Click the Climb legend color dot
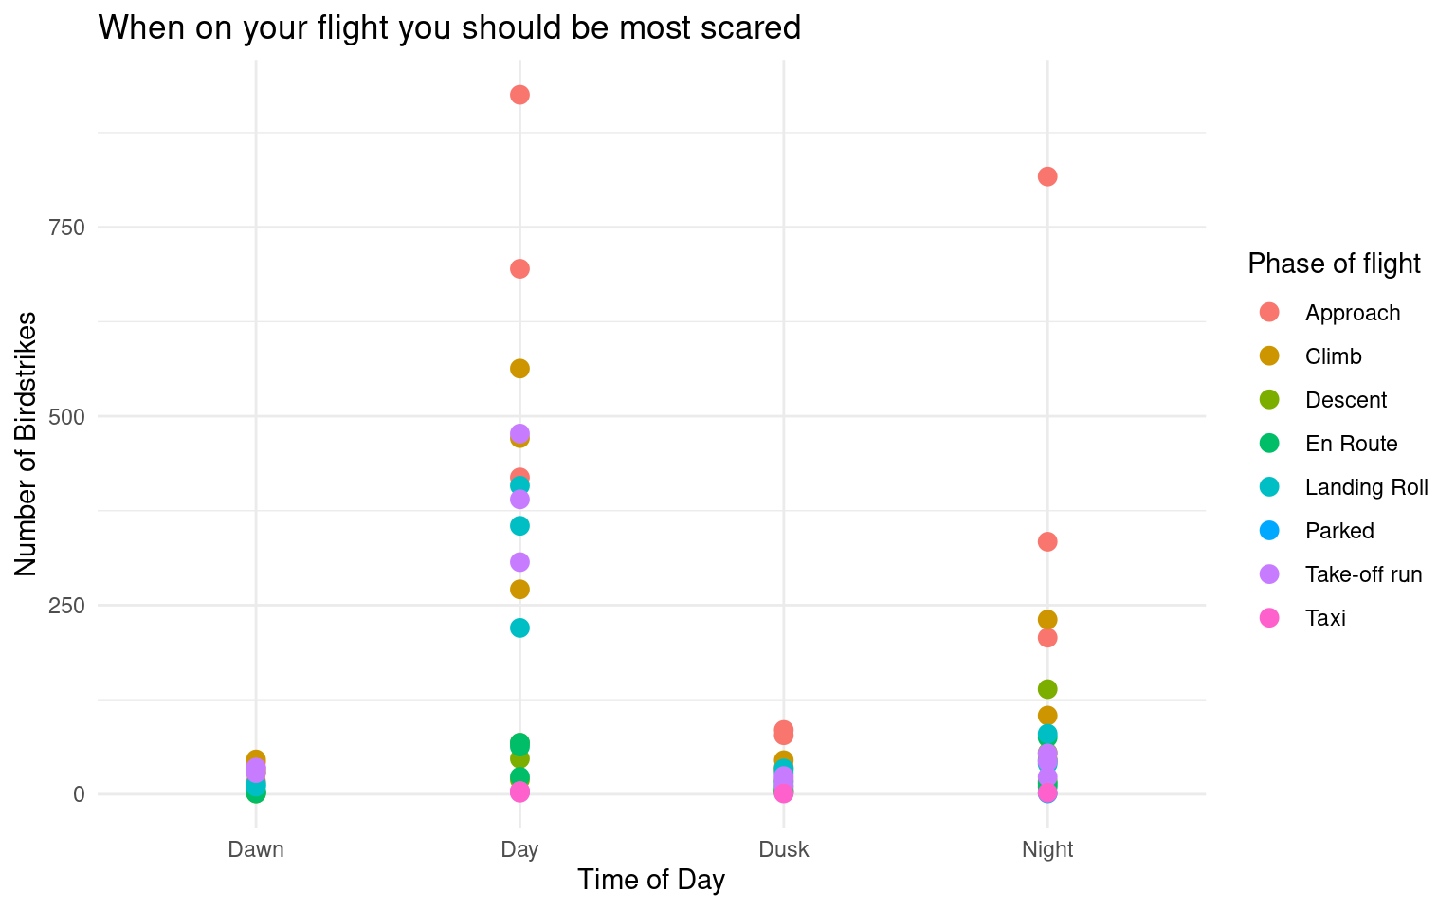The image size is (1456, 910). pyautogui.click(x=1269, y=356)
